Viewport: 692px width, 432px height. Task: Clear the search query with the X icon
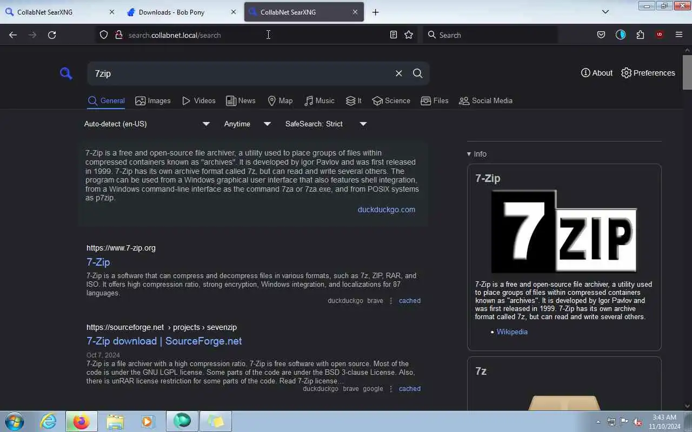click(x=398, y=73)
